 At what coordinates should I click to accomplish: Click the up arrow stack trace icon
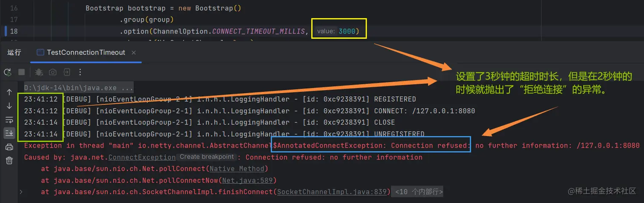click(x=9, y=92)
